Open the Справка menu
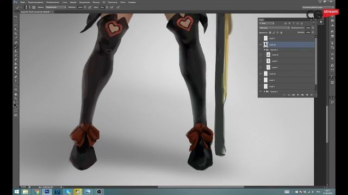 (x=132, y=2)
